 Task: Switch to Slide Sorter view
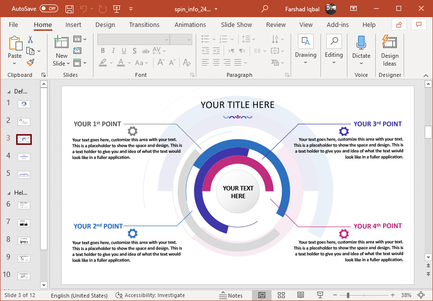[281, 295]
